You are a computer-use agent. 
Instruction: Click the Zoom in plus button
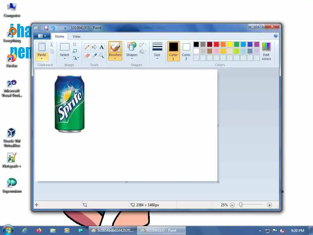270,205
